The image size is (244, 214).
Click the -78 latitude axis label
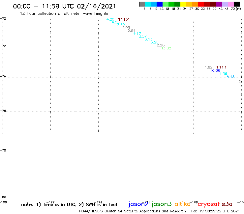pyautogui.click(x=3, y=150)
